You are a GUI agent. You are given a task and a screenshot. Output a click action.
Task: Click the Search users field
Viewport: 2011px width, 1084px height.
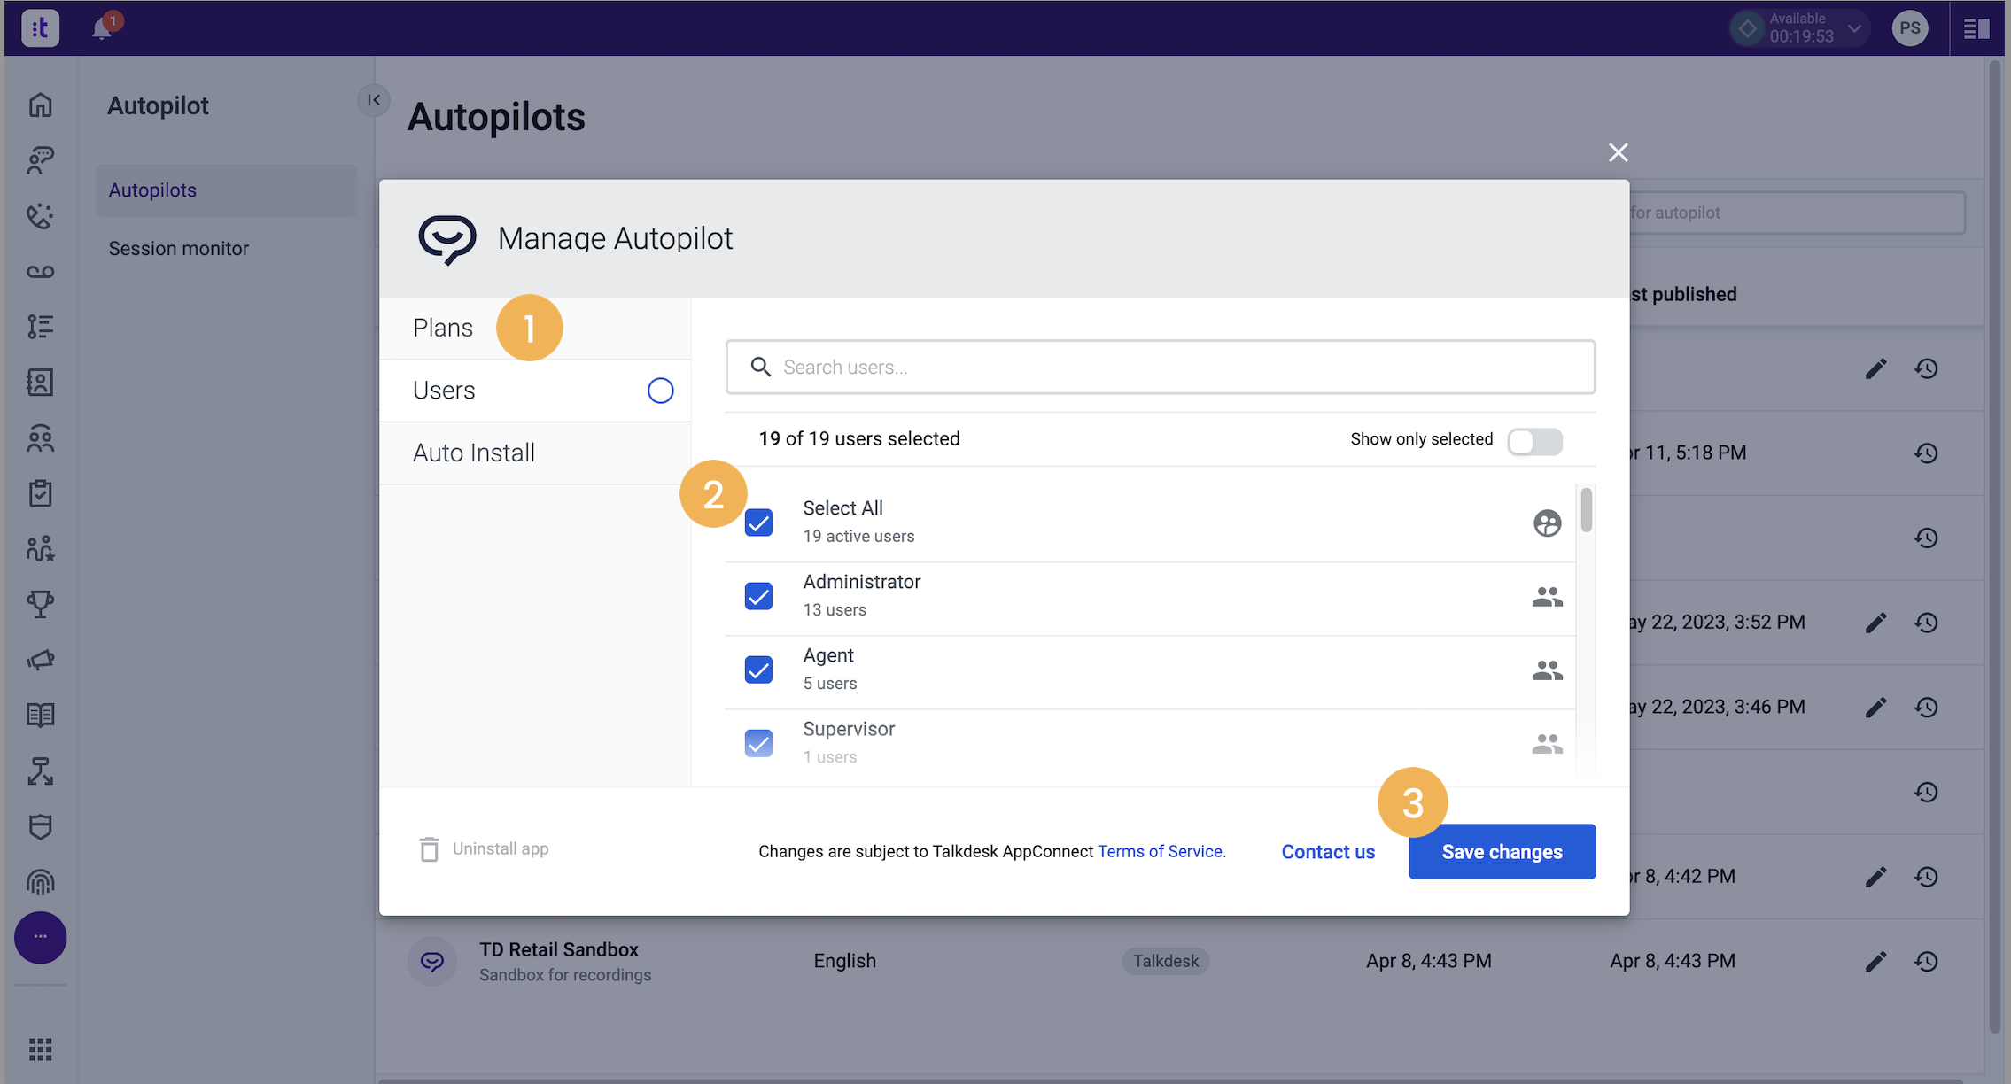[1160, 367]
